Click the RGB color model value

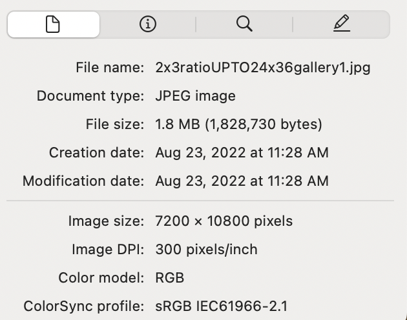click(x=170, y=278)
